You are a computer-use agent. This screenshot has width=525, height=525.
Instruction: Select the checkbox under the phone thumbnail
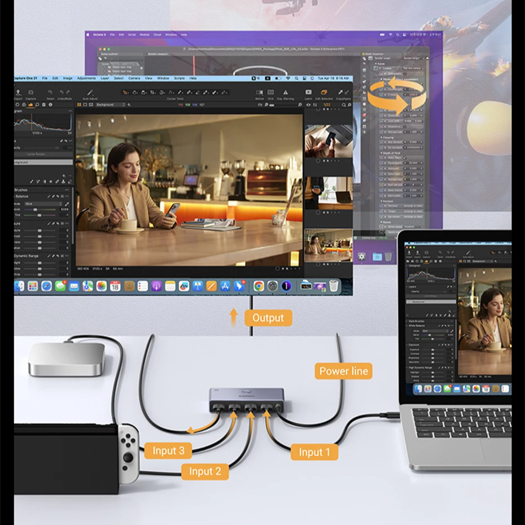(x=318, y=161)
